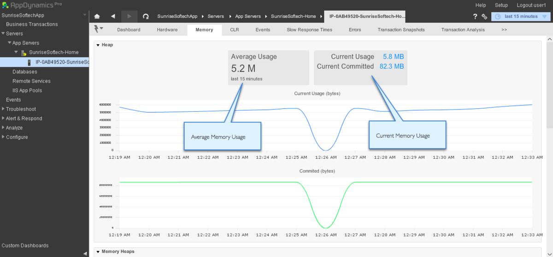553x257 pixels.
Task: Open the Events tab
Action: tap(263, 30)
